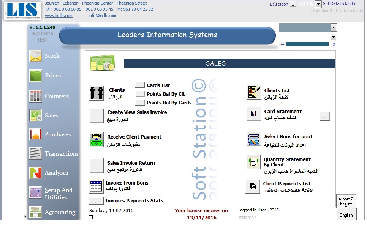Click the Points Bal By Clt button
The image size is (367, 246).
coord(140,94)
